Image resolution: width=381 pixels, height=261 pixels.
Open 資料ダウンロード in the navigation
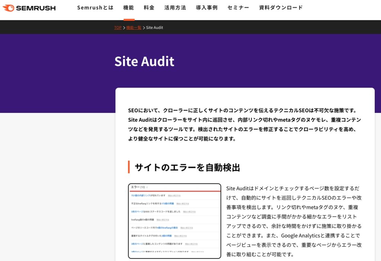click(x=280, y=7)
